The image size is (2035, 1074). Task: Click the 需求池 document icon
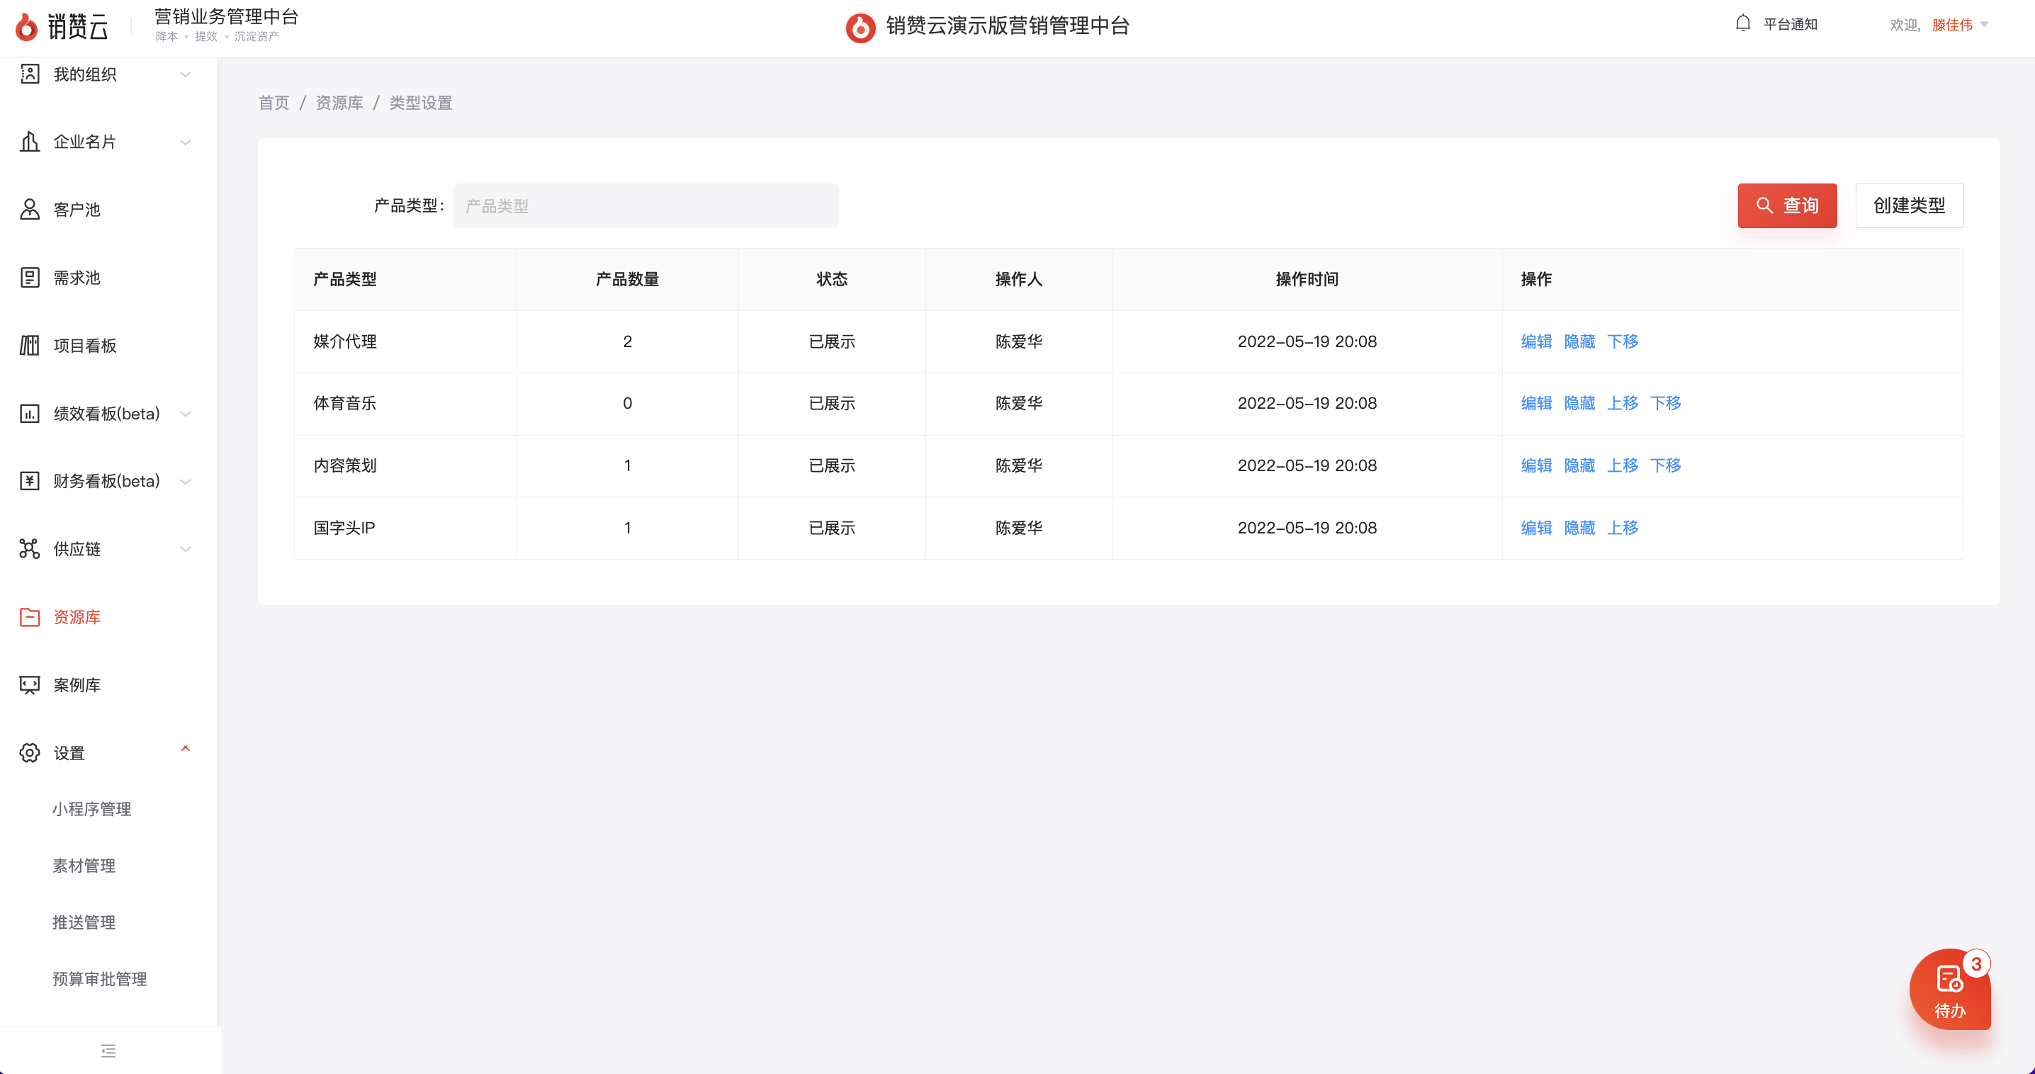(x=29, y=277)
